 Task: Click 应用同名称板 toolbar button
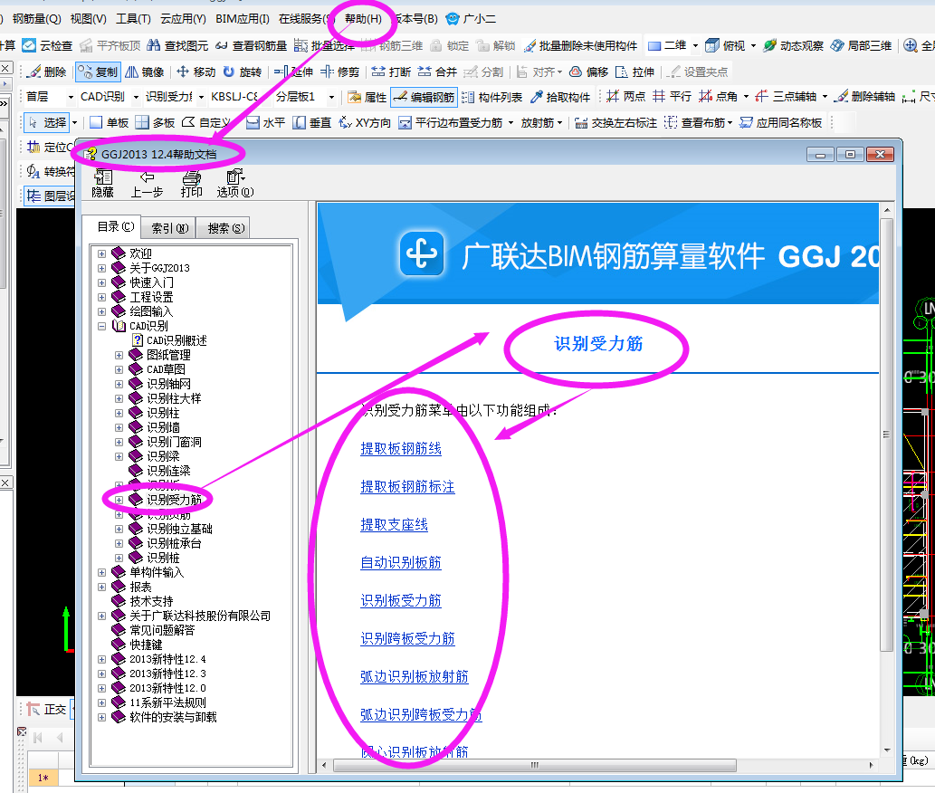(x=780, y=122)
